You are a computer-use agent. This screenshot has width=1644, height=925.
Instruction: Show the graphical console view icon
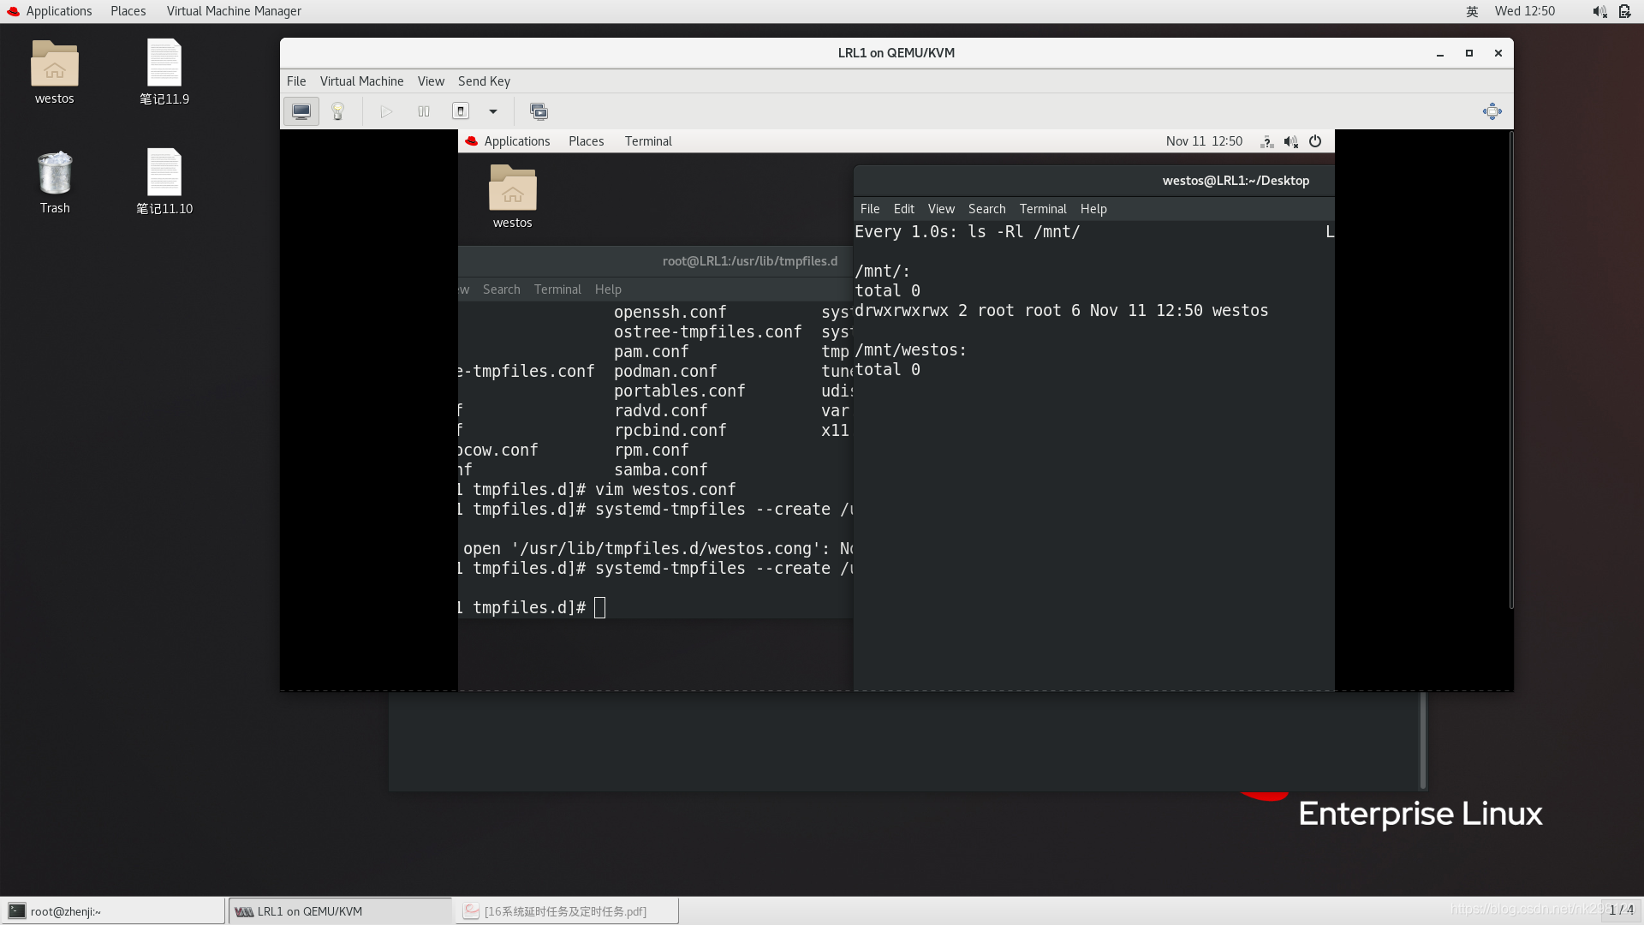[x=301, y=111]
